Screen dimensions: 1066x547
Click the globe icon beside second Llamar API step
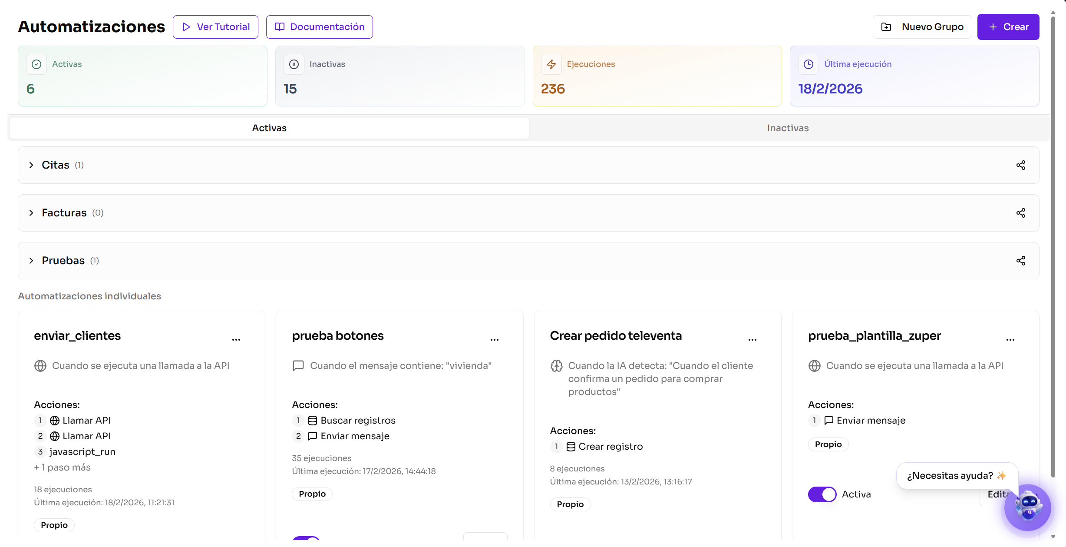[55, 436]
